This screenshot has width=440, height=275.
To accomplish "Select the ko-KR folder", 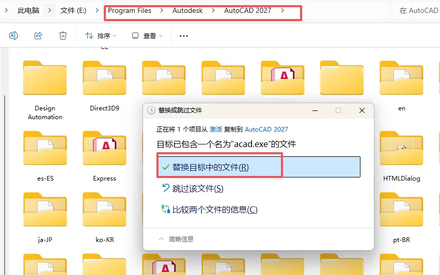I will [x=104, y=218].
